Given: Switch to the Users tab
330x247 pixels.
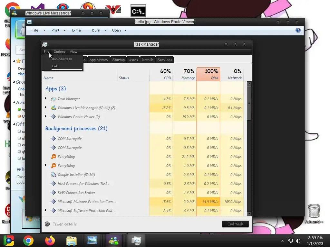Looking at the screenshot, I should [133, 60].
